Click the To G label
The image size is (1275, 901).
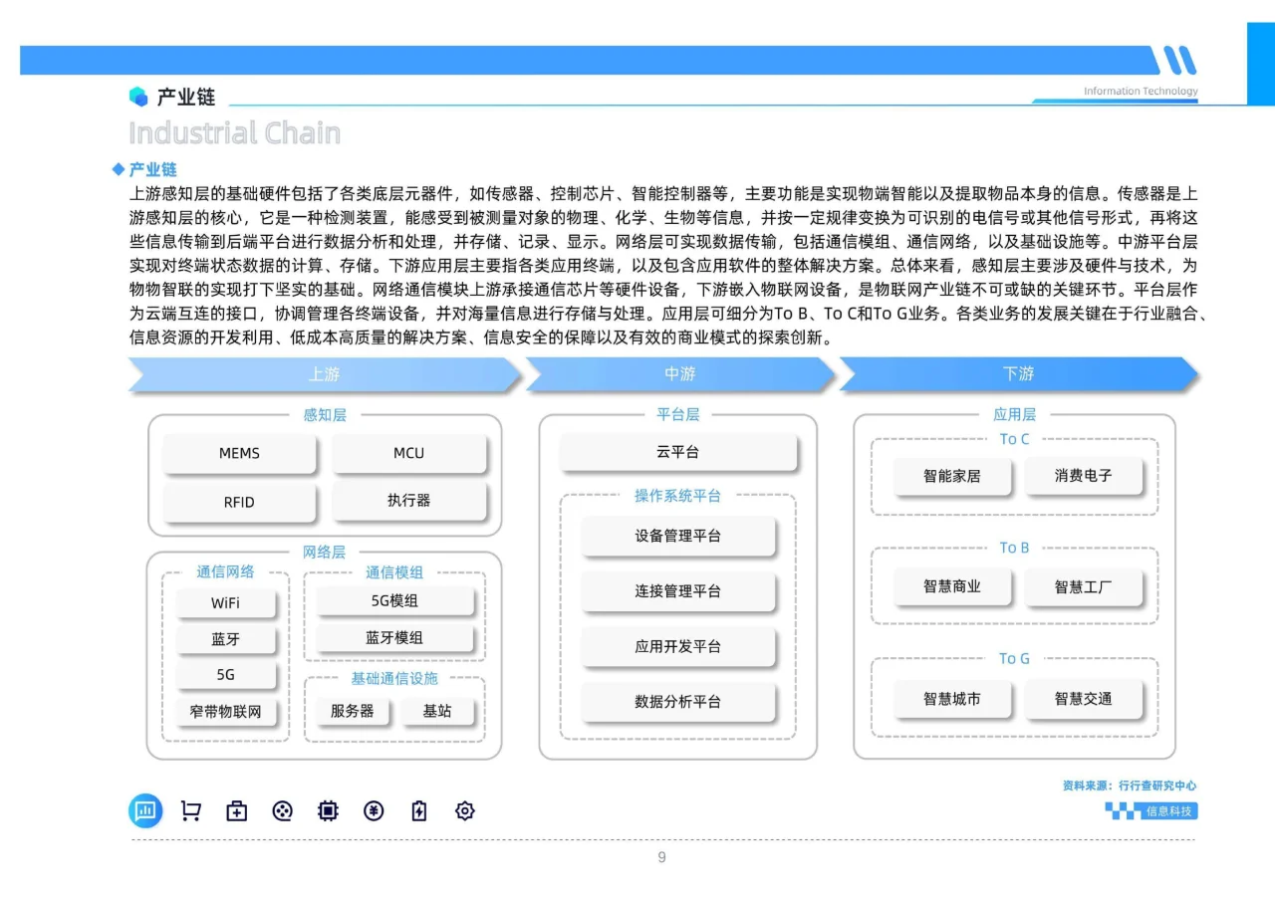[x=1014, y=659]
